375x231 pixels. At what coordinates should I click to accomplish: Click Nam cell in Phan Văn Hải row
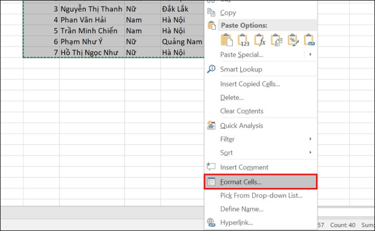(142, 20)
